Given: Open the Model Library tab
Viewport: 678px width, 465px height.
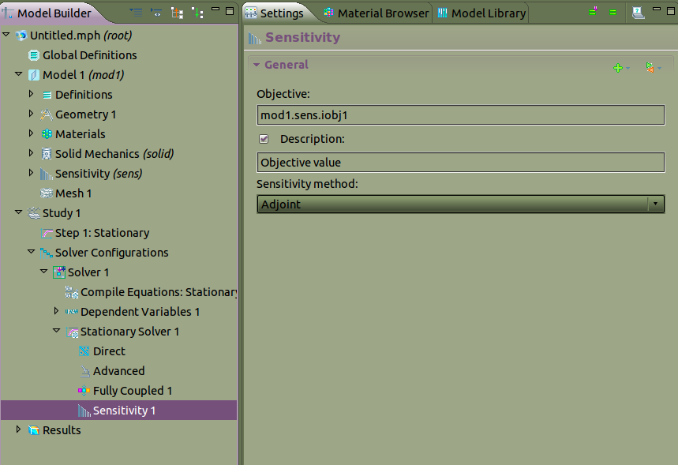Looking at the screenshot, I should [x=481, y=13].
